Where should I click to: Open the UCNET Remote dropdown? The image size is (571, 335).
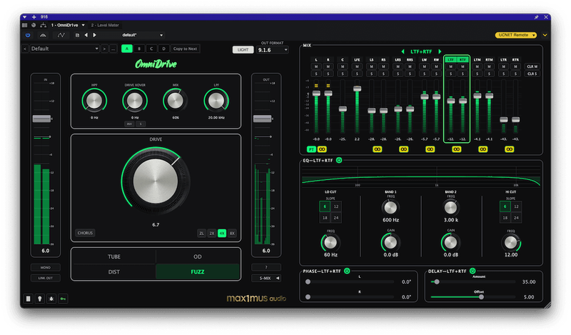tap(515, 35)
